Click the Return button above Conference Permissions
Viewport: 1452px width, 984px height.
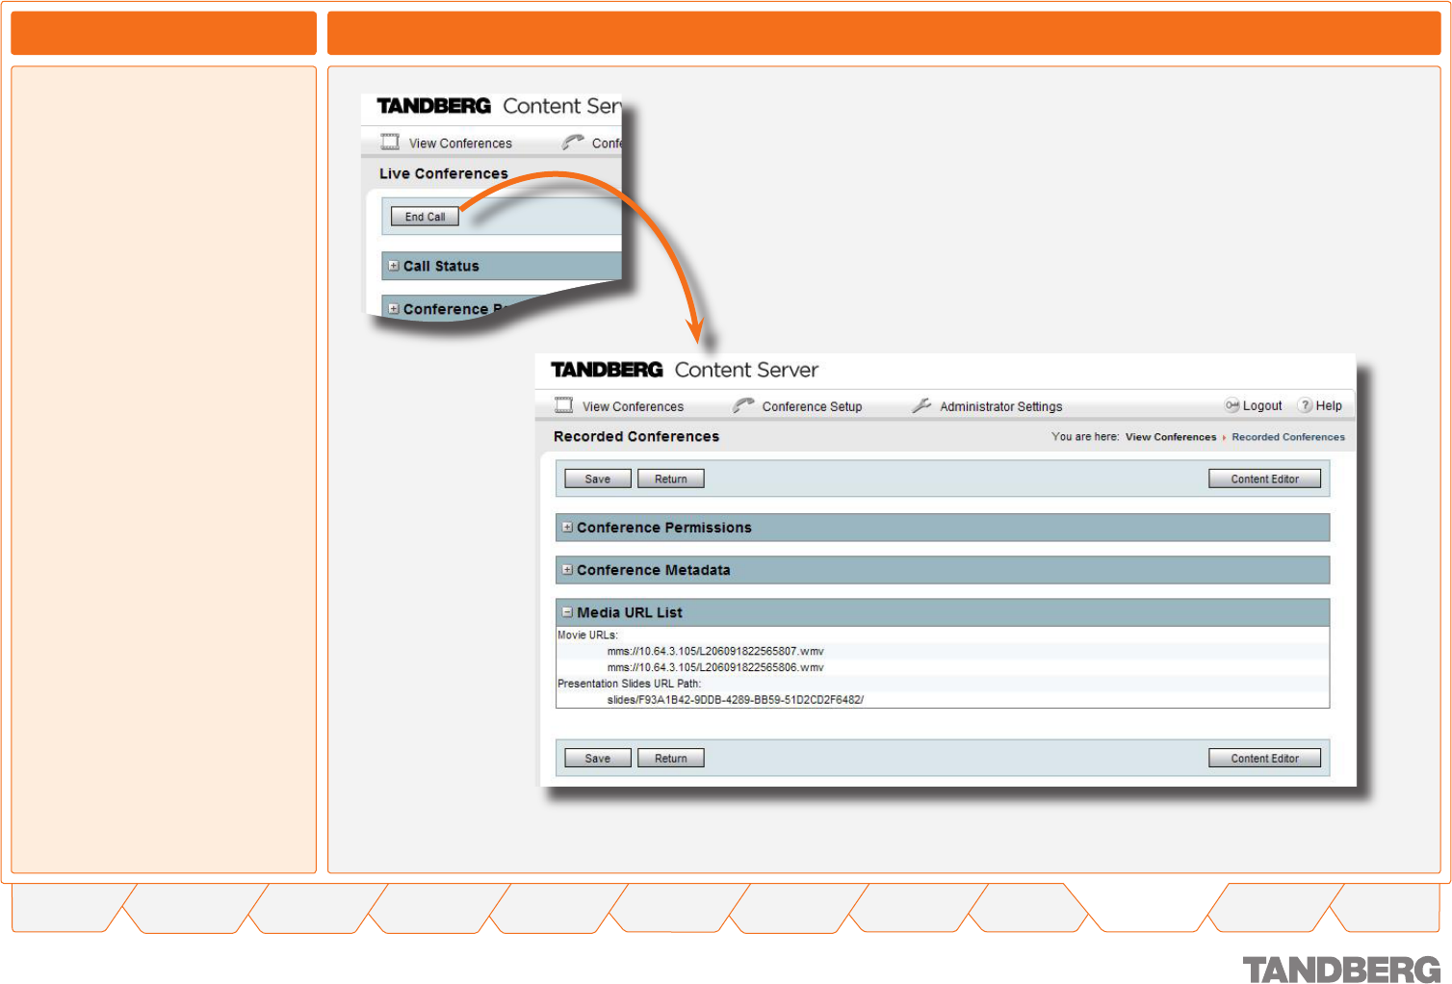[x=671, y=479]
